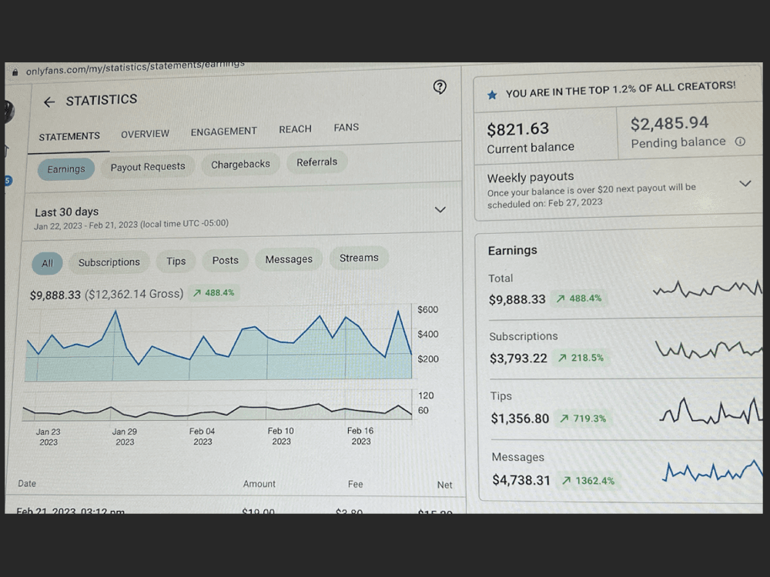
Task: Click the Current balance label
Action: click(531, 148)
